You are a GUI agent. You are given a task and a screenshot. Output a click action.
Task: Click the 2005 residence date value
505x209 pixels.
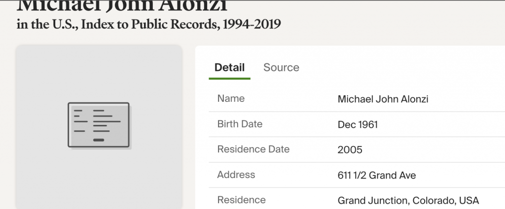coord(350,150)
